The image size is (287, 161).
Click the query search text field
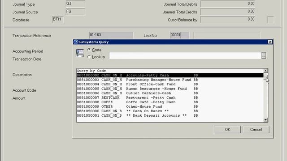click(185, 55)
